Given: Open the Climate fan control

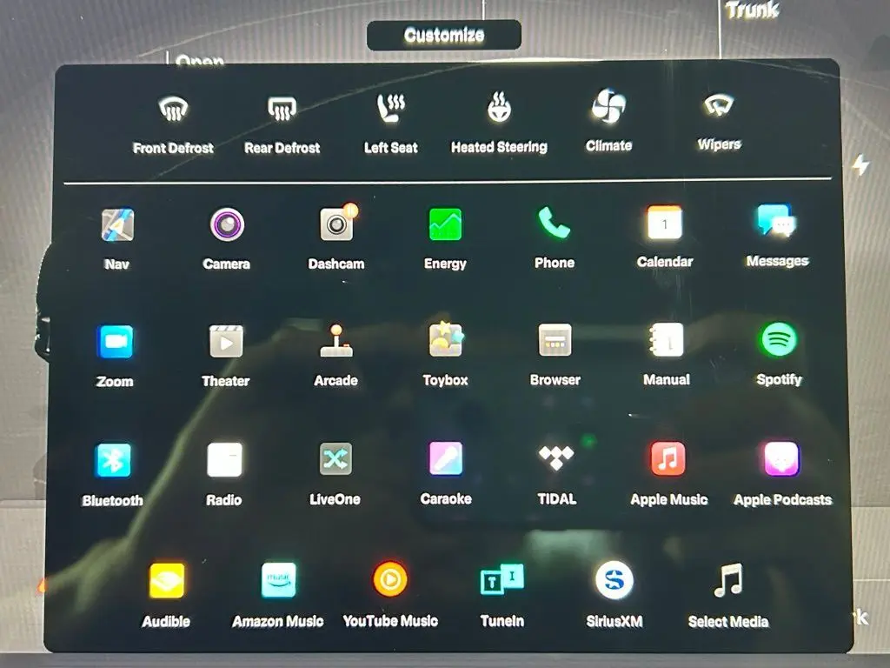Looking at the screenshot, I should tap(608, 121).
